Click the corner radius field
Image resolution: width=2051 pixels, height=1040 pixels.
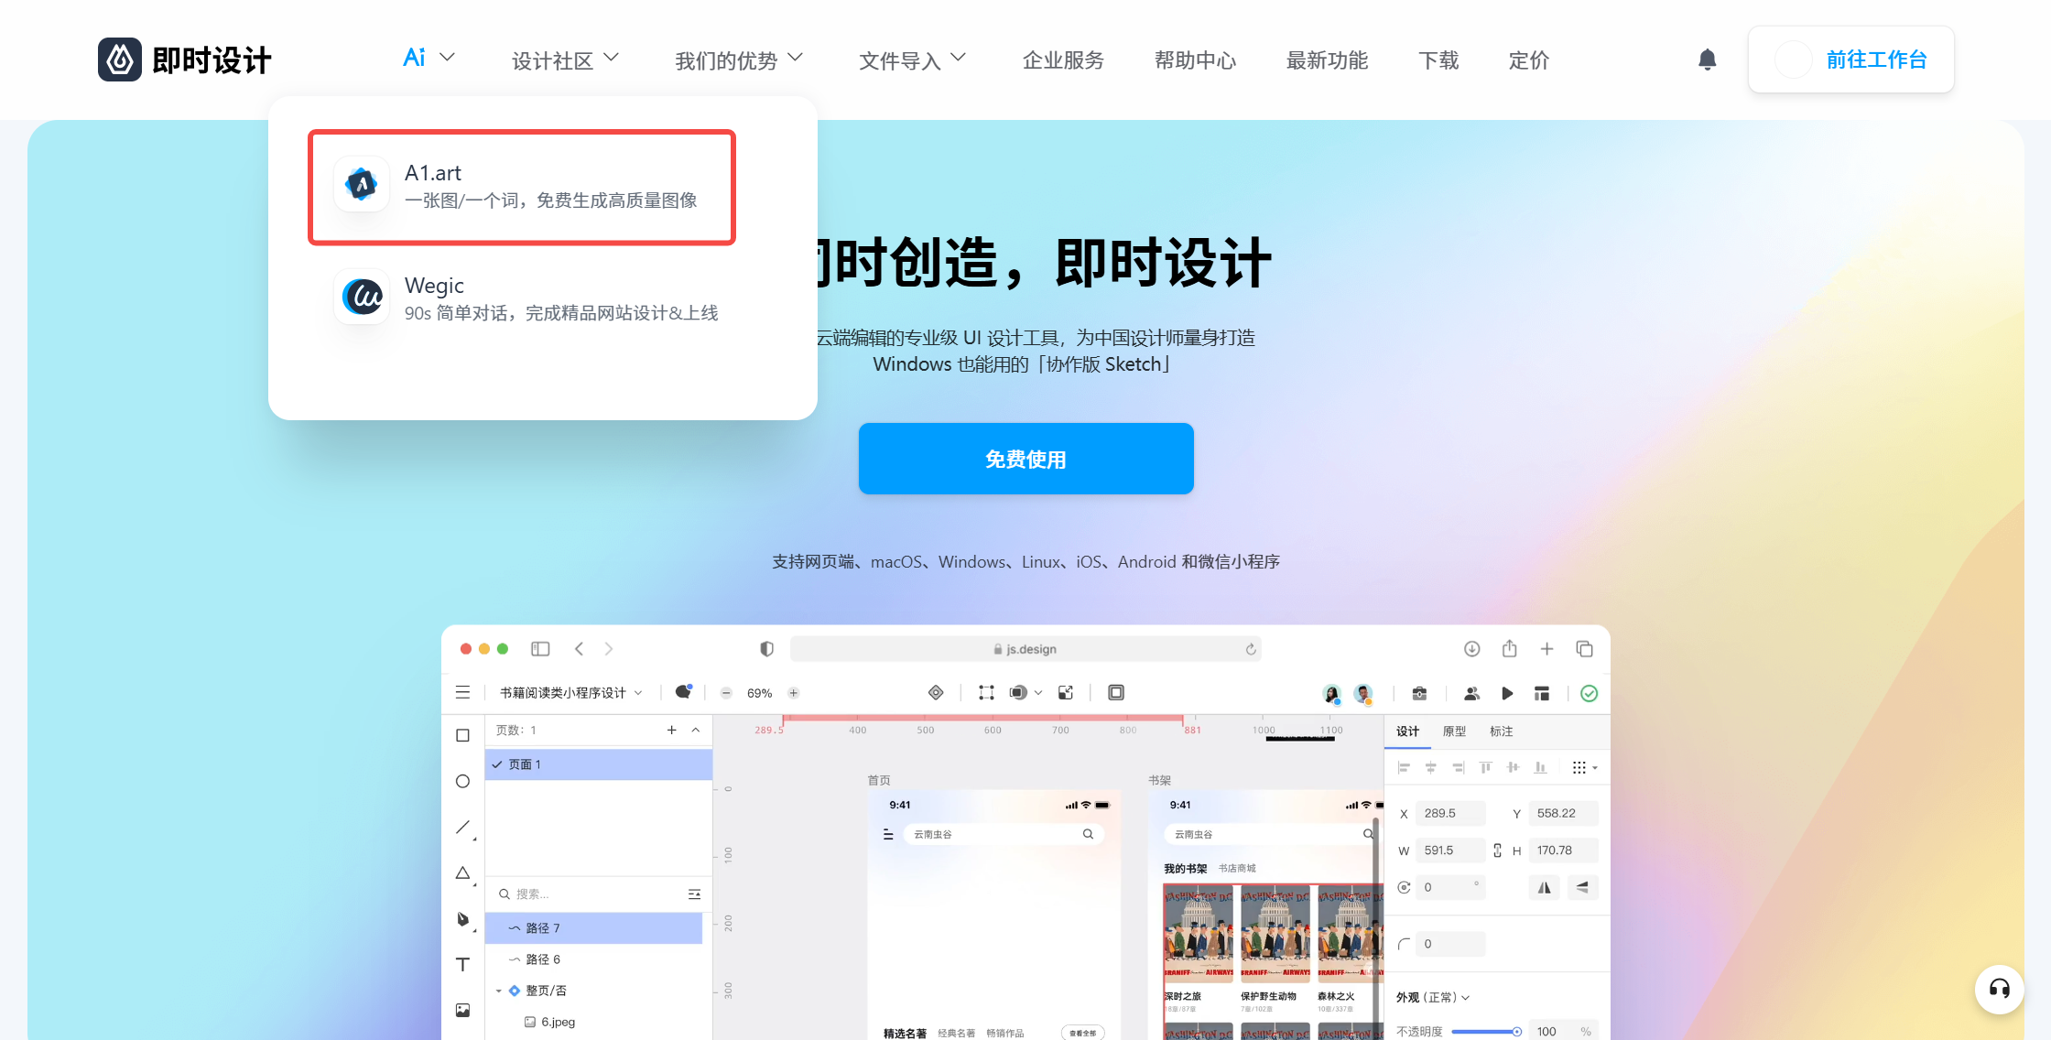[1450, 944]
